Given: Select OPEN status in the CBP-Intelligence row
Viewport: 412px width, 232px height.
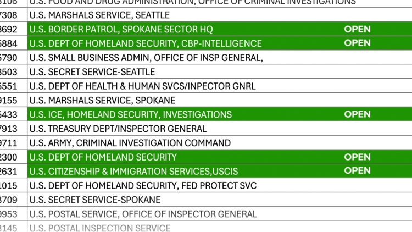Looking at the screenshot, I should click(357, 43).
